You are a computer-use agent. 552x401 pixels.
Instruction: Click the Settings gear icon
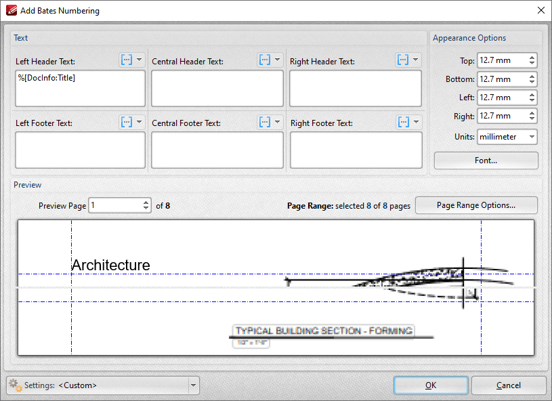point(15,385)
